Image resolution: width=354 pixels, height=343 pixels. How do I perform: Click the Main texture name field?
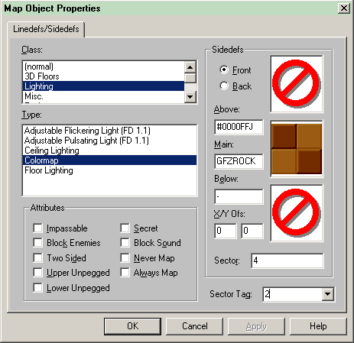[239, 161]
